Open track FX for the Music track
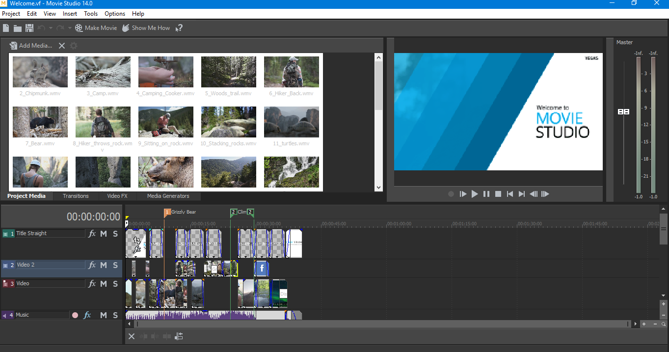Viewport: 669px width, 352px height. [x=87, y=315]
